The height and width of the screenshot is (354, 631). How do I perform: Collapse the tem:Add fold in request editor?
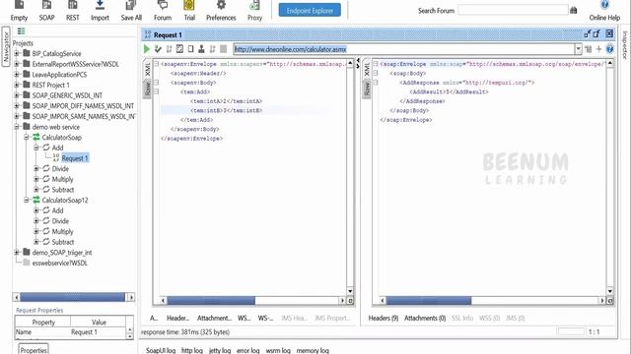pos(156,91)
